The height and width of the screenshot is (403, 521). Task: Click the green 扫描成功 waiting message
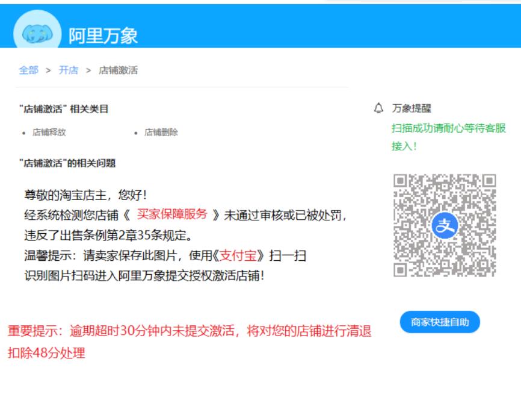click(x=448, y=137)
